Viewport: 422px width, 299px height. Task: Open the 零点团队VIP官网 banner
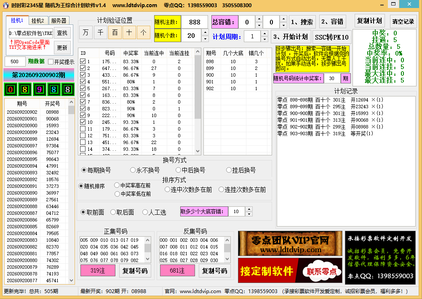coord(290,243)
